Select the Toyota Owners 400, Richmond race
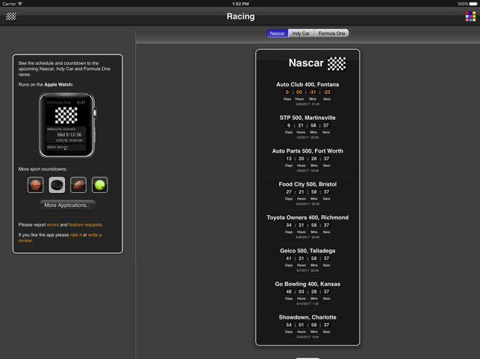 (308, 227)
